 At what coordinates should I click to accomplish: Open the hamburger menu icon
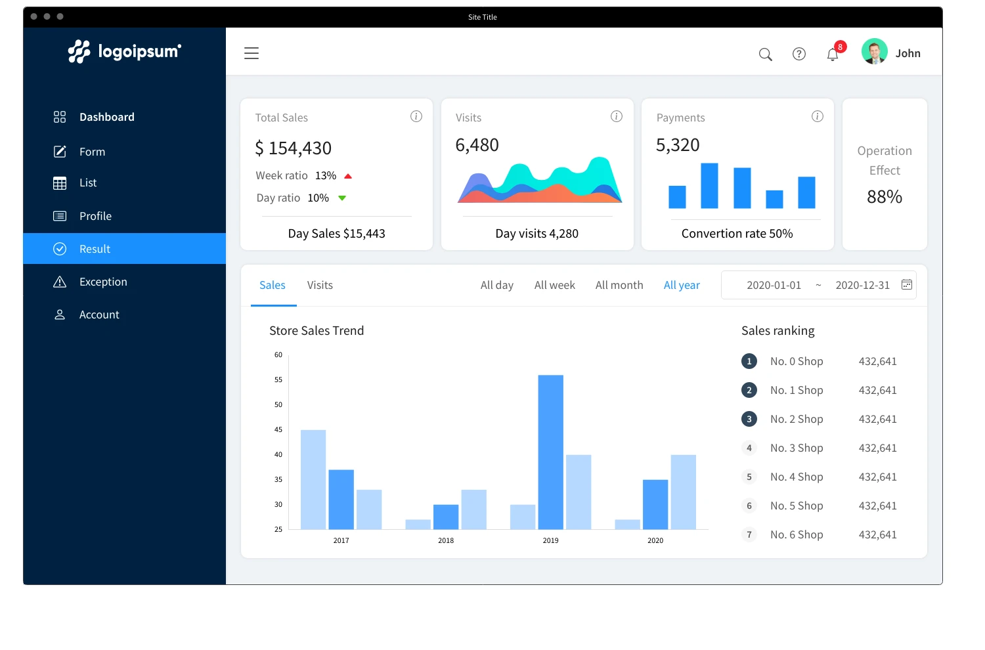click(x=252, y=53)
